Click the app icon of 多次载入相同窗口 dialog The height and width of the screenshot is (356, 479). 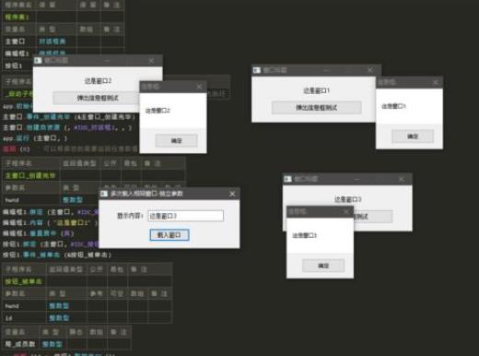click(104, 194)
